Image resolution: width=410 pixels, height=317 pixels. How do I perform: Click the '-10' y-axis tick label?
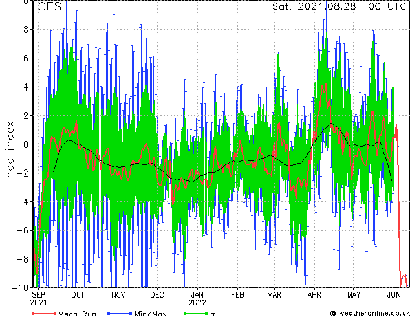click(20, 287)
